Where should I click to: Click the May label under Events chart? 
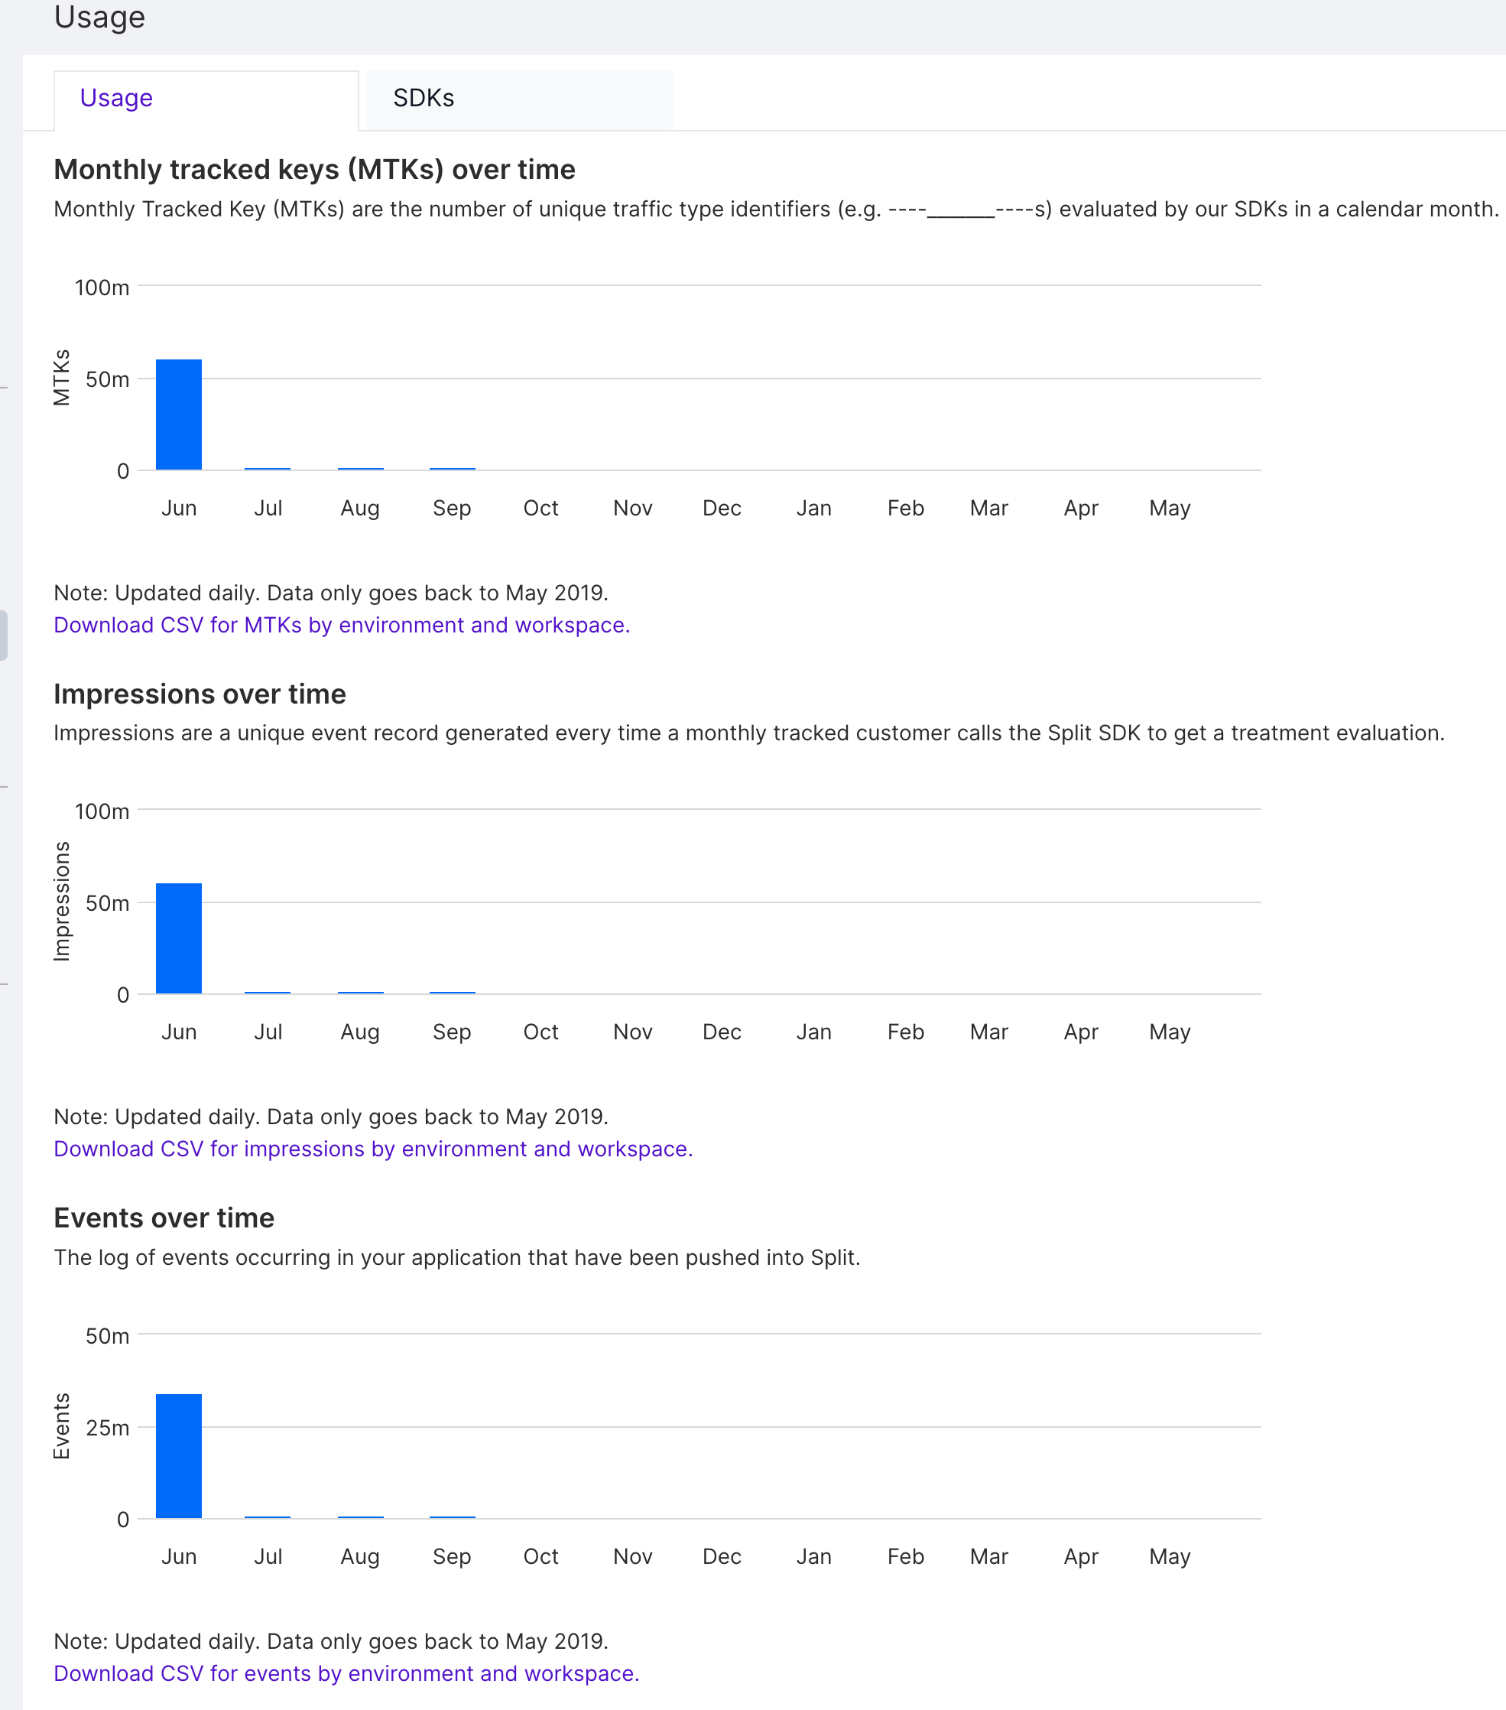click(x=1169, y=1557)
